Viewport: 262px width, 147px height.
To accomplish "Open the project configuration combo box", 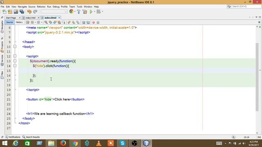I will (x=54, y=12).
